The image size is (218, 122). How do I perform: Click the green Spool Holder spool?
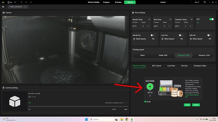pyautogui.click(x=150, y=86)
